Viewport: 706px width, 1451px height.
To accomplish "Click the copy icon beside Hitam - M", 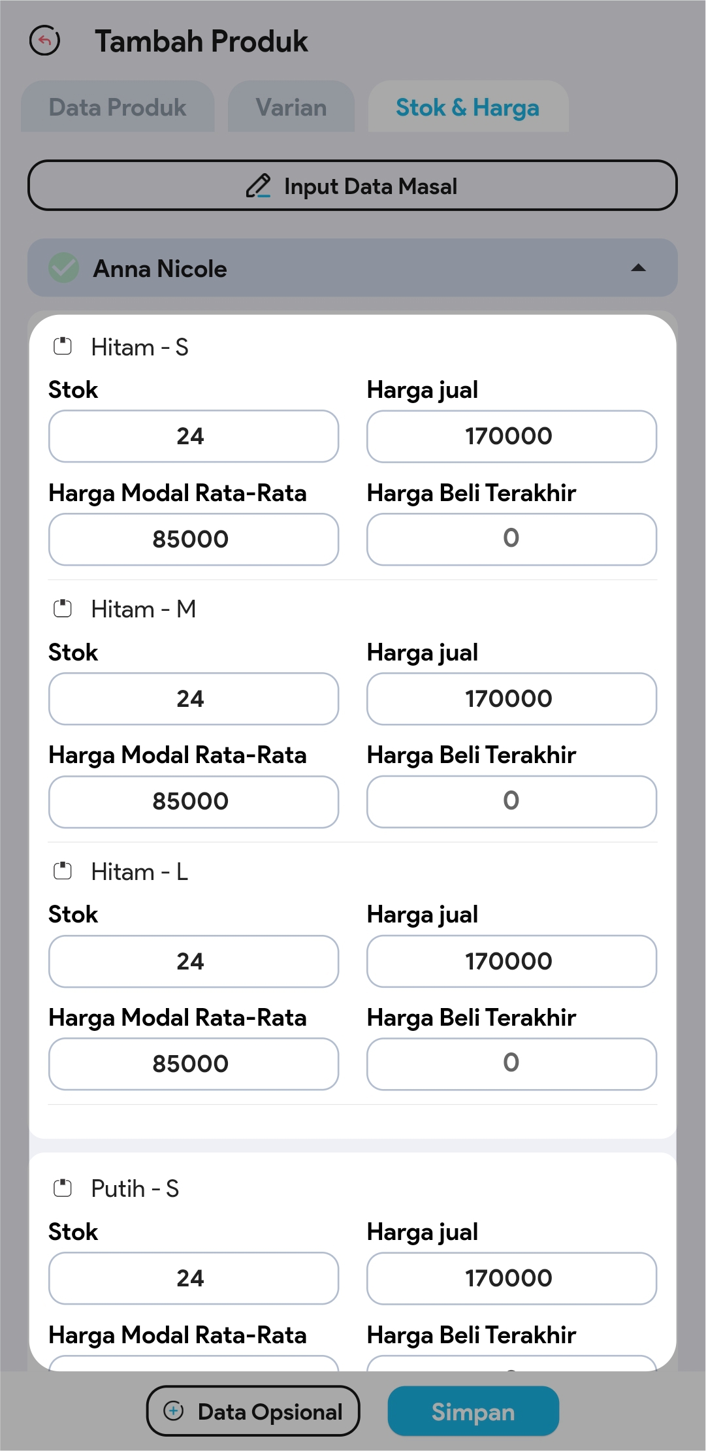I will pyautogui.click(x=63, y=609).
